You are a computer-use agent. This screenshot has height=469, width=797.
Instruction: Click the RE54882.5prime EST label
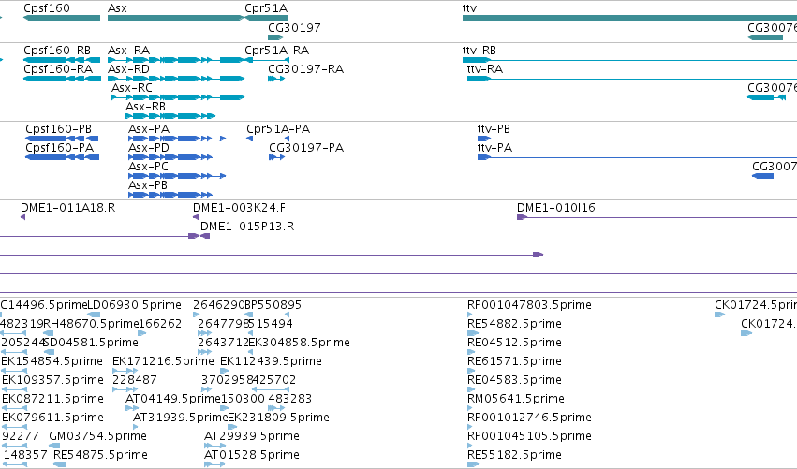[514, 324]
